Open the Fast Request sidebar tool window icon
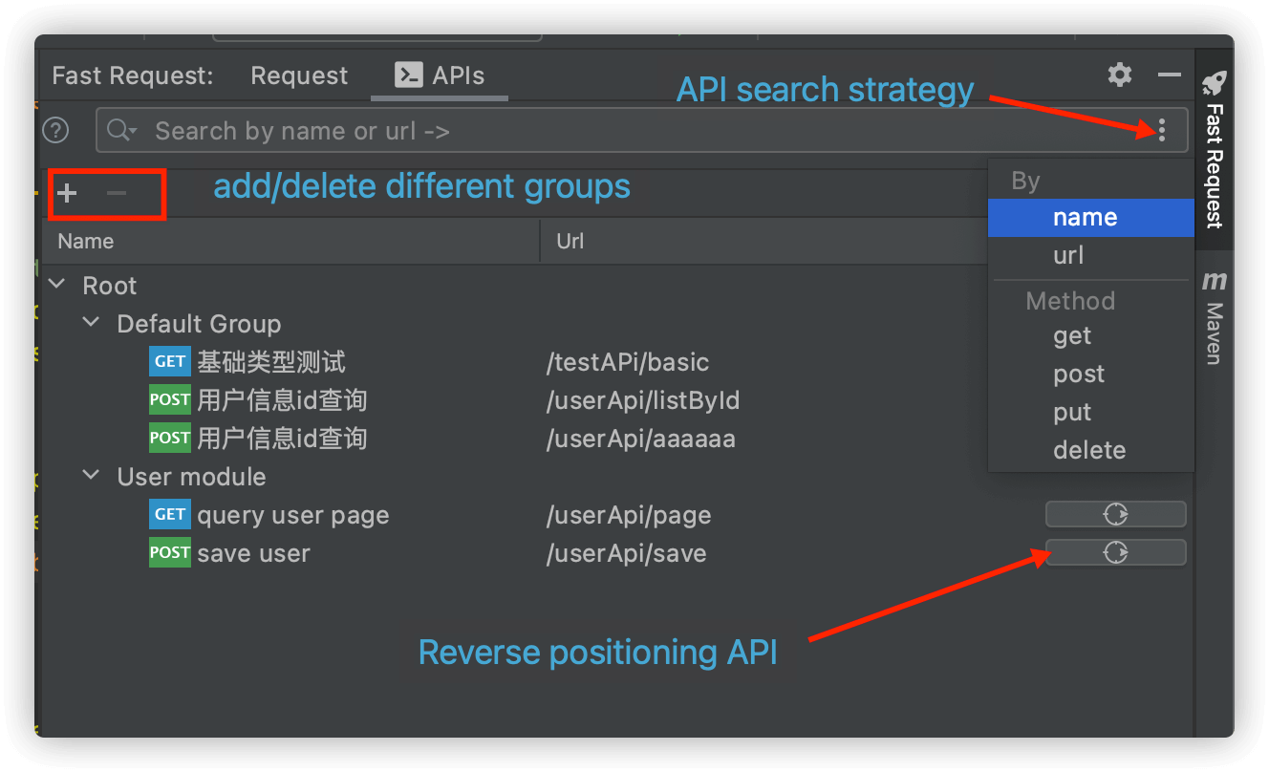The image size is (1269, 772). click(x=1215, y=83)
